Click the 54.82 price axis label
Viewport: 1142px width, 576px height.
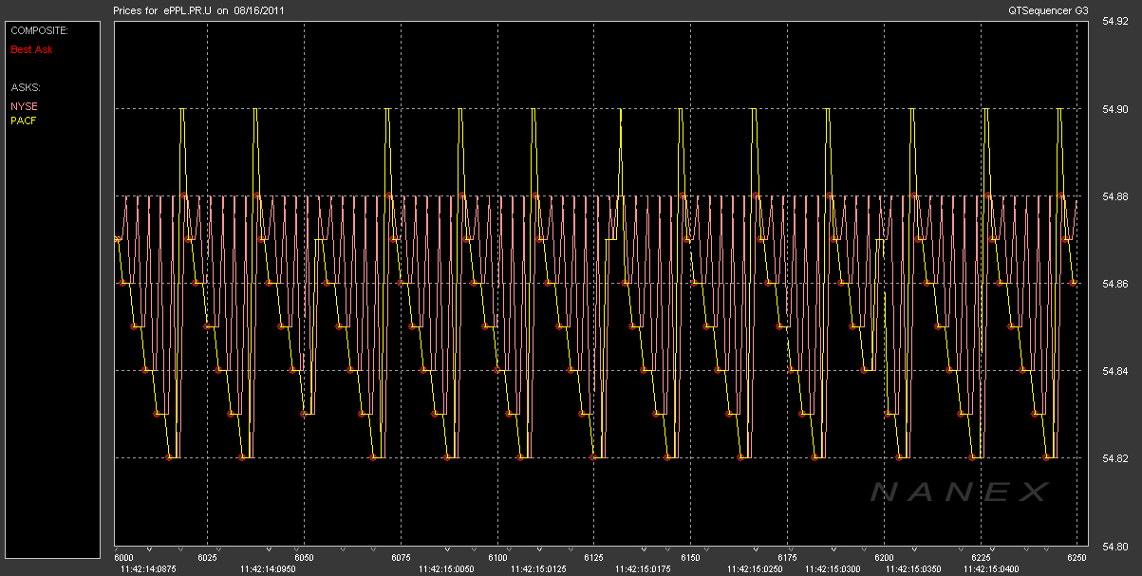1114,458
